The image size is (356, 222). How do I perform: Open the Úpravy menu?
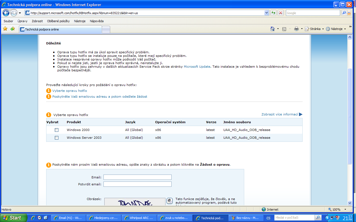[23, 21]
